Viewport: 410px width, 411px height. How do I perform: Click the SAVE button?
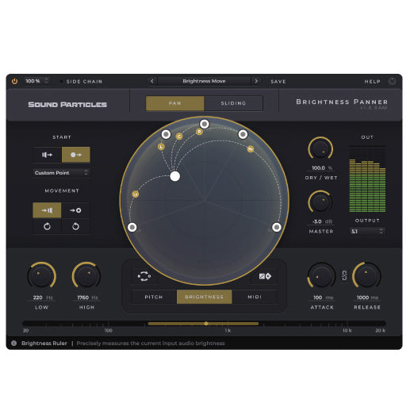click(x=278, y=82)
